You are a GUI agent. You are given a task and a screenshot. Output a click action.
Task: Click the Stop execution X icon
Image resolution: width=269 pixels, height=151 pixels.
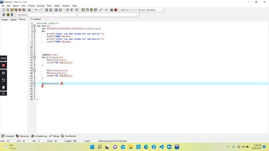click(x=106, y=10)
